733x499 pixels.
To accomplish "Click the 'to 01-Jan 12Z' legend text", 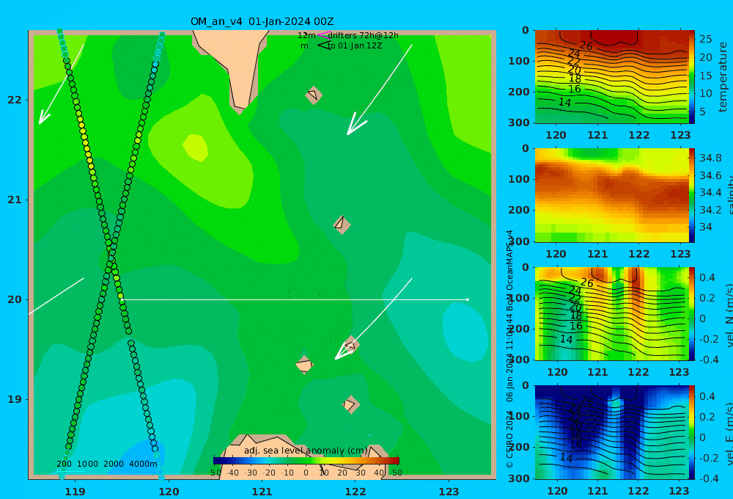I will pyautogui.click(x=355, y=46).
